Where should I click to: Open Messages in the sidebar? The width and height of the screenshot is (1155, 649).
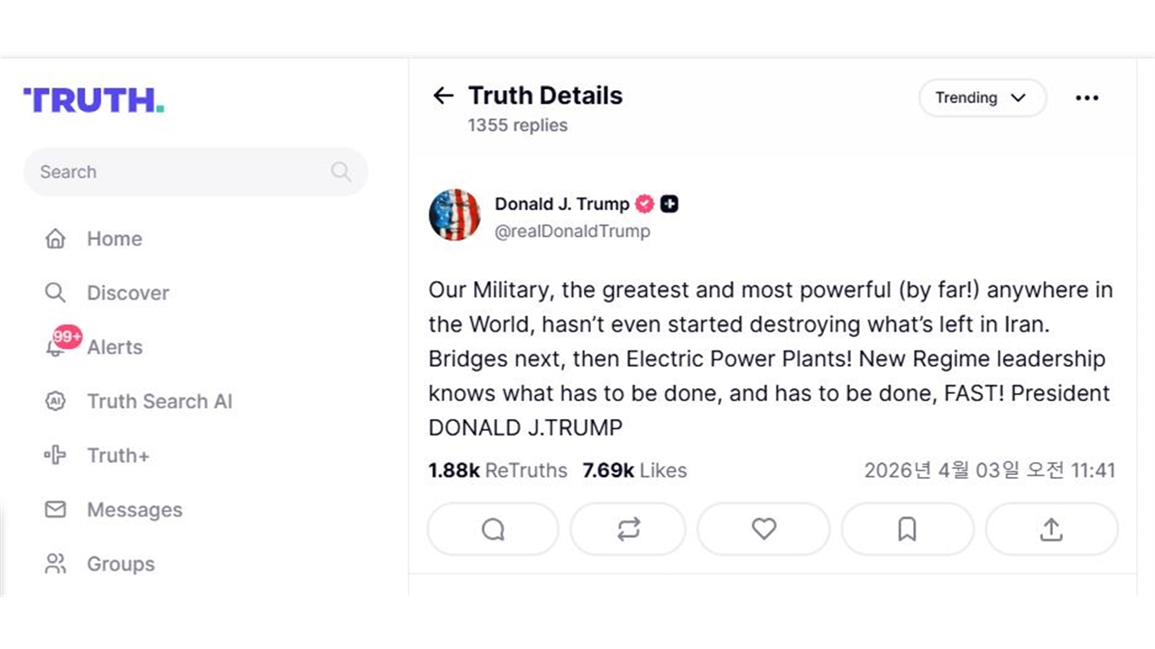(x=134, y=509)
